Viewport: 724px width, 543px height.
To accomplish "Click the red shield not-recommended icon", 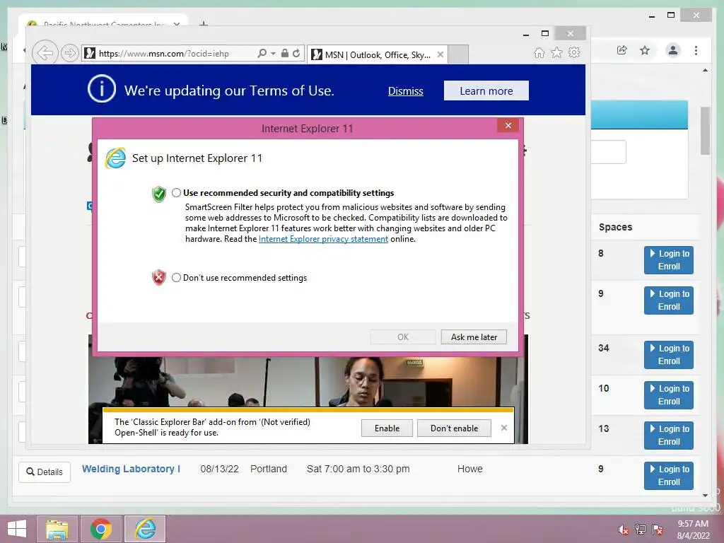I will [159, 277].
